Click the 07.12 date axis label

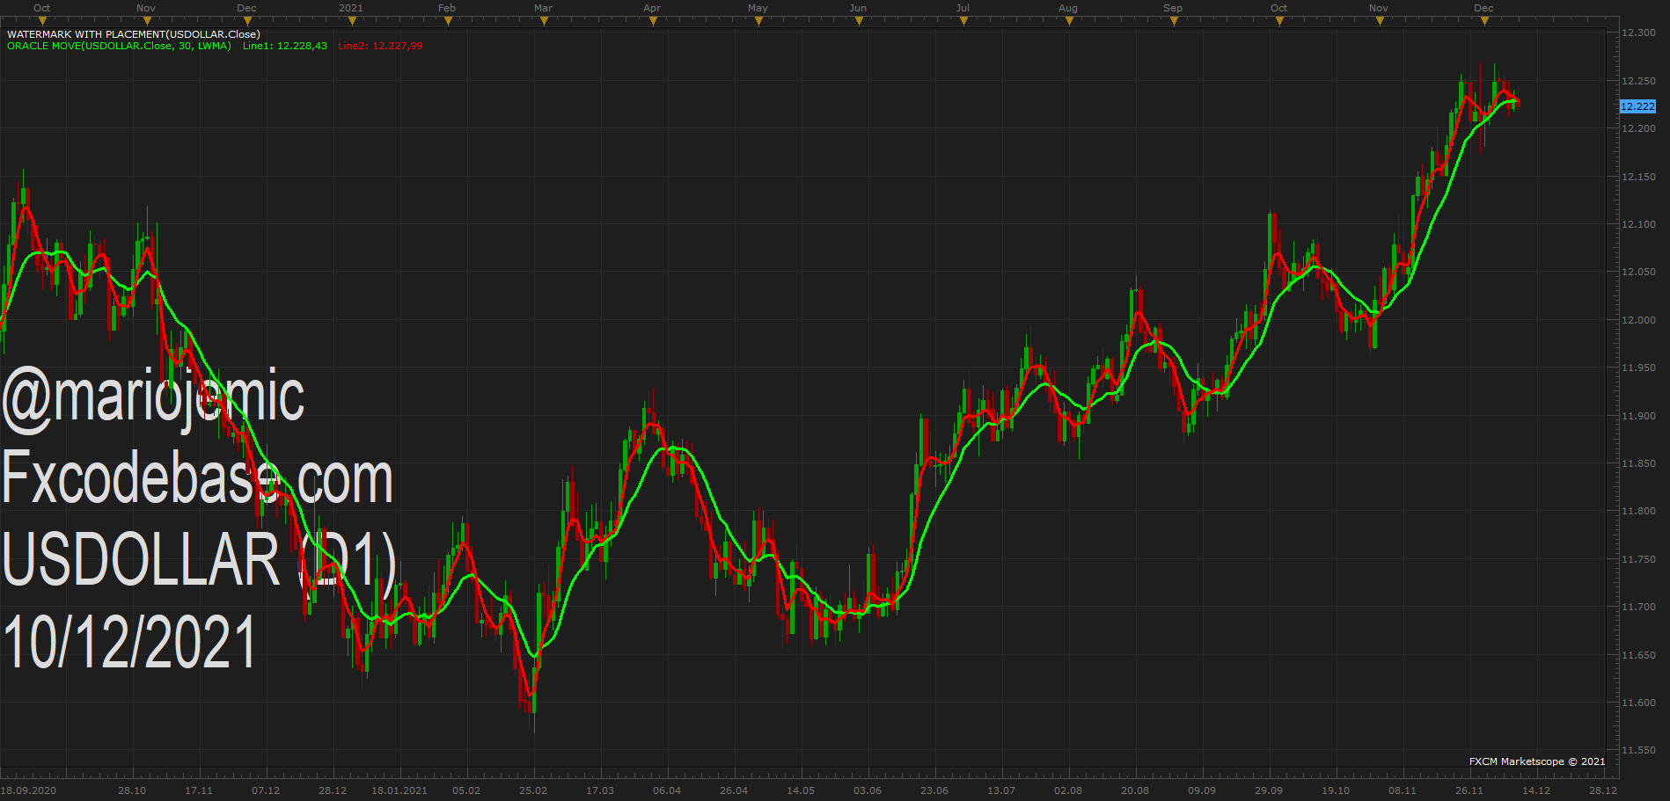coord(266,790)
